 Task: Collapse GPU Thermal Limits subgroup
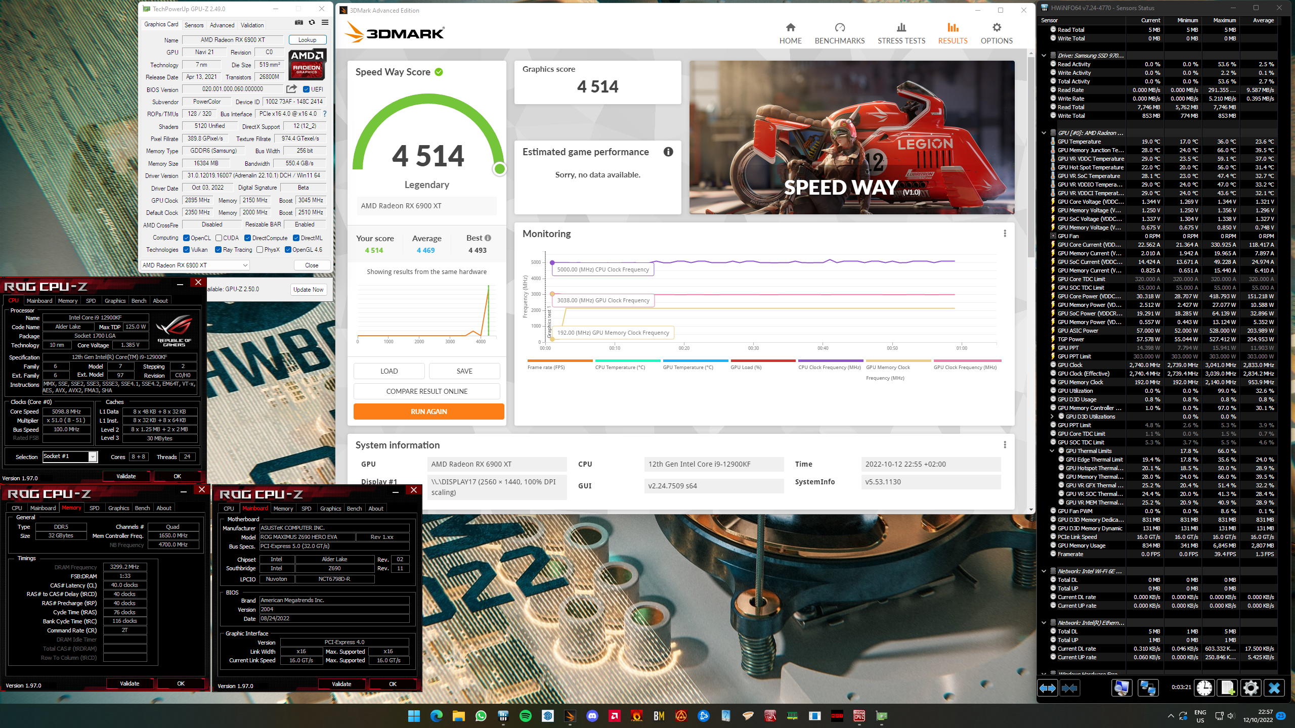[1052, 451]
